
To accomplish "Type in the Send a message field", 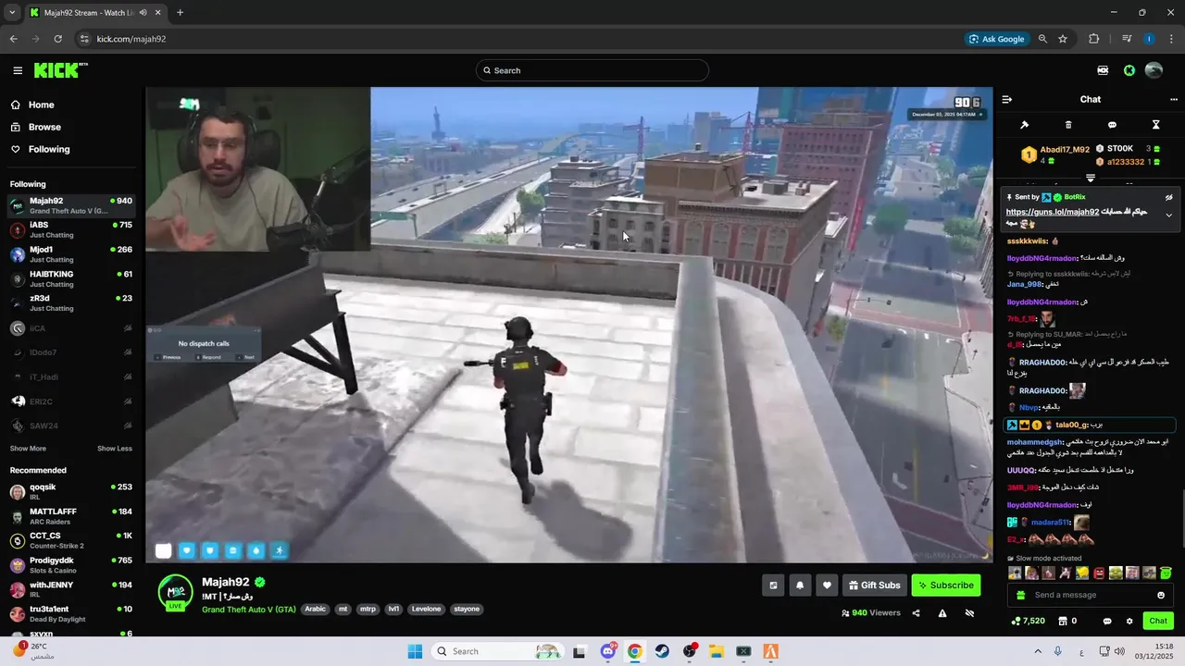I will [1090, 595].
